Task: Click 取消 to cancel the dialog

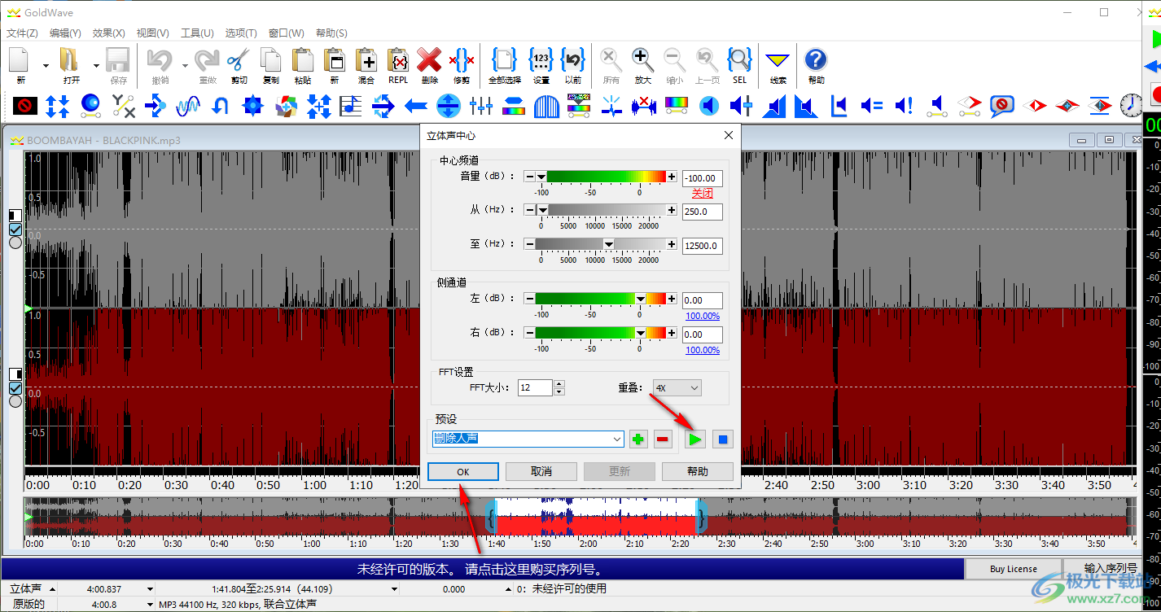Action: point(541,471)
